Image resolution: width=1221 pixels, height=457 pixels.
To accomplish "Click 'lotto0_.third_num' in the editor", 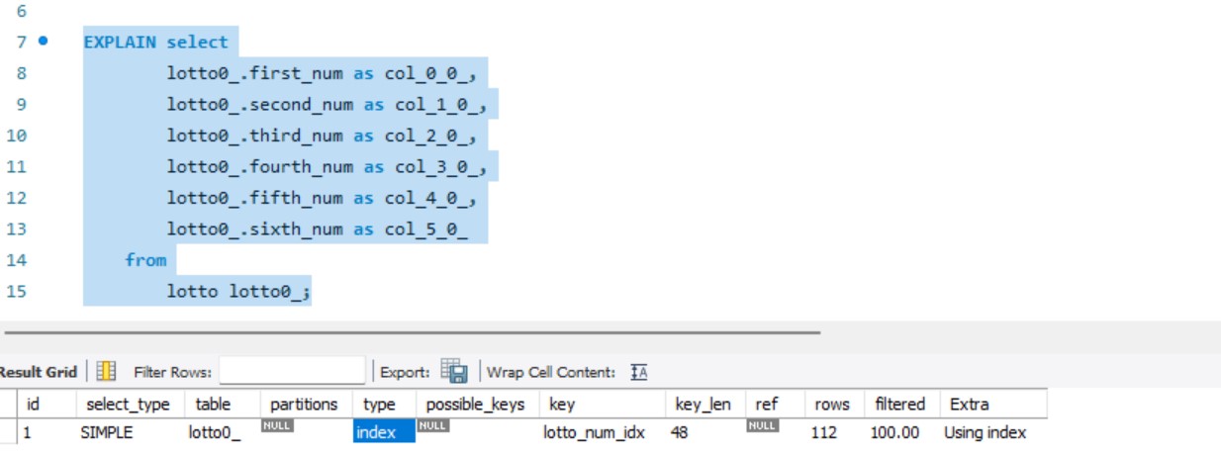I will 255,136.
